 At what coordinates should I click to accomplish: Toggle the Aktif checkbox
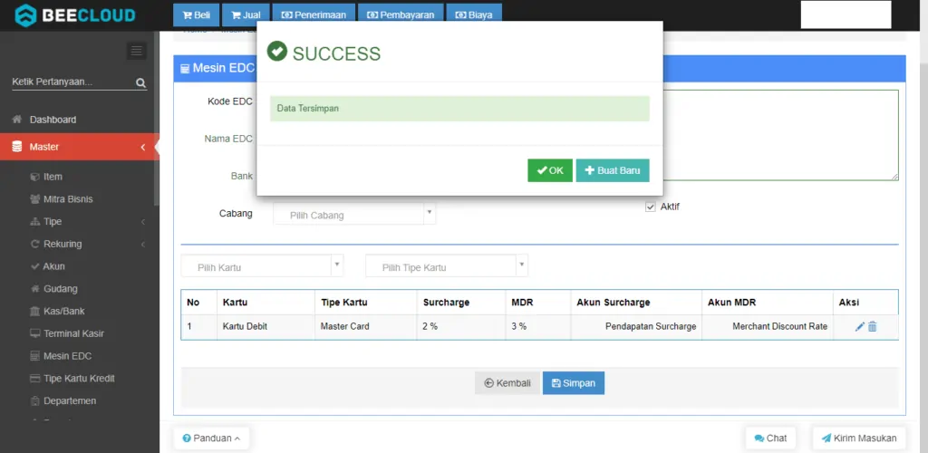[x=650, y=207]
